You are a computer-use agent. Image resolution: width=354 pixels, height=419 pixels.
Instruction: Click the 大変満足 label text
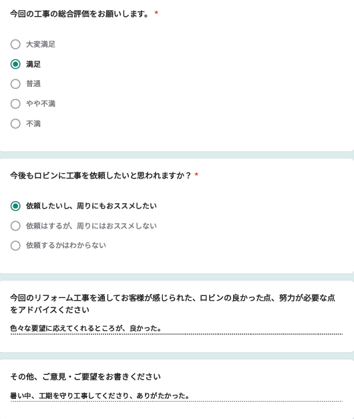click(41, 44)
